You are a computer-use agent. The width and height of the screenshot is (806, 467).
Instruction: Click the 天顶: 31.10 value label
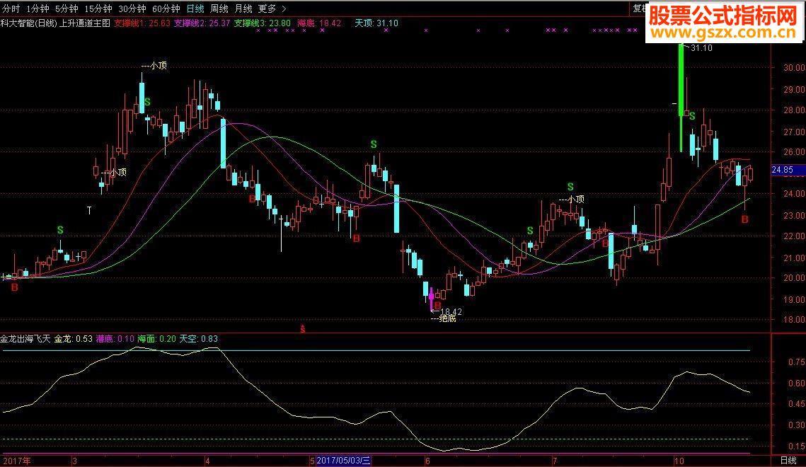tap(376, 23)
